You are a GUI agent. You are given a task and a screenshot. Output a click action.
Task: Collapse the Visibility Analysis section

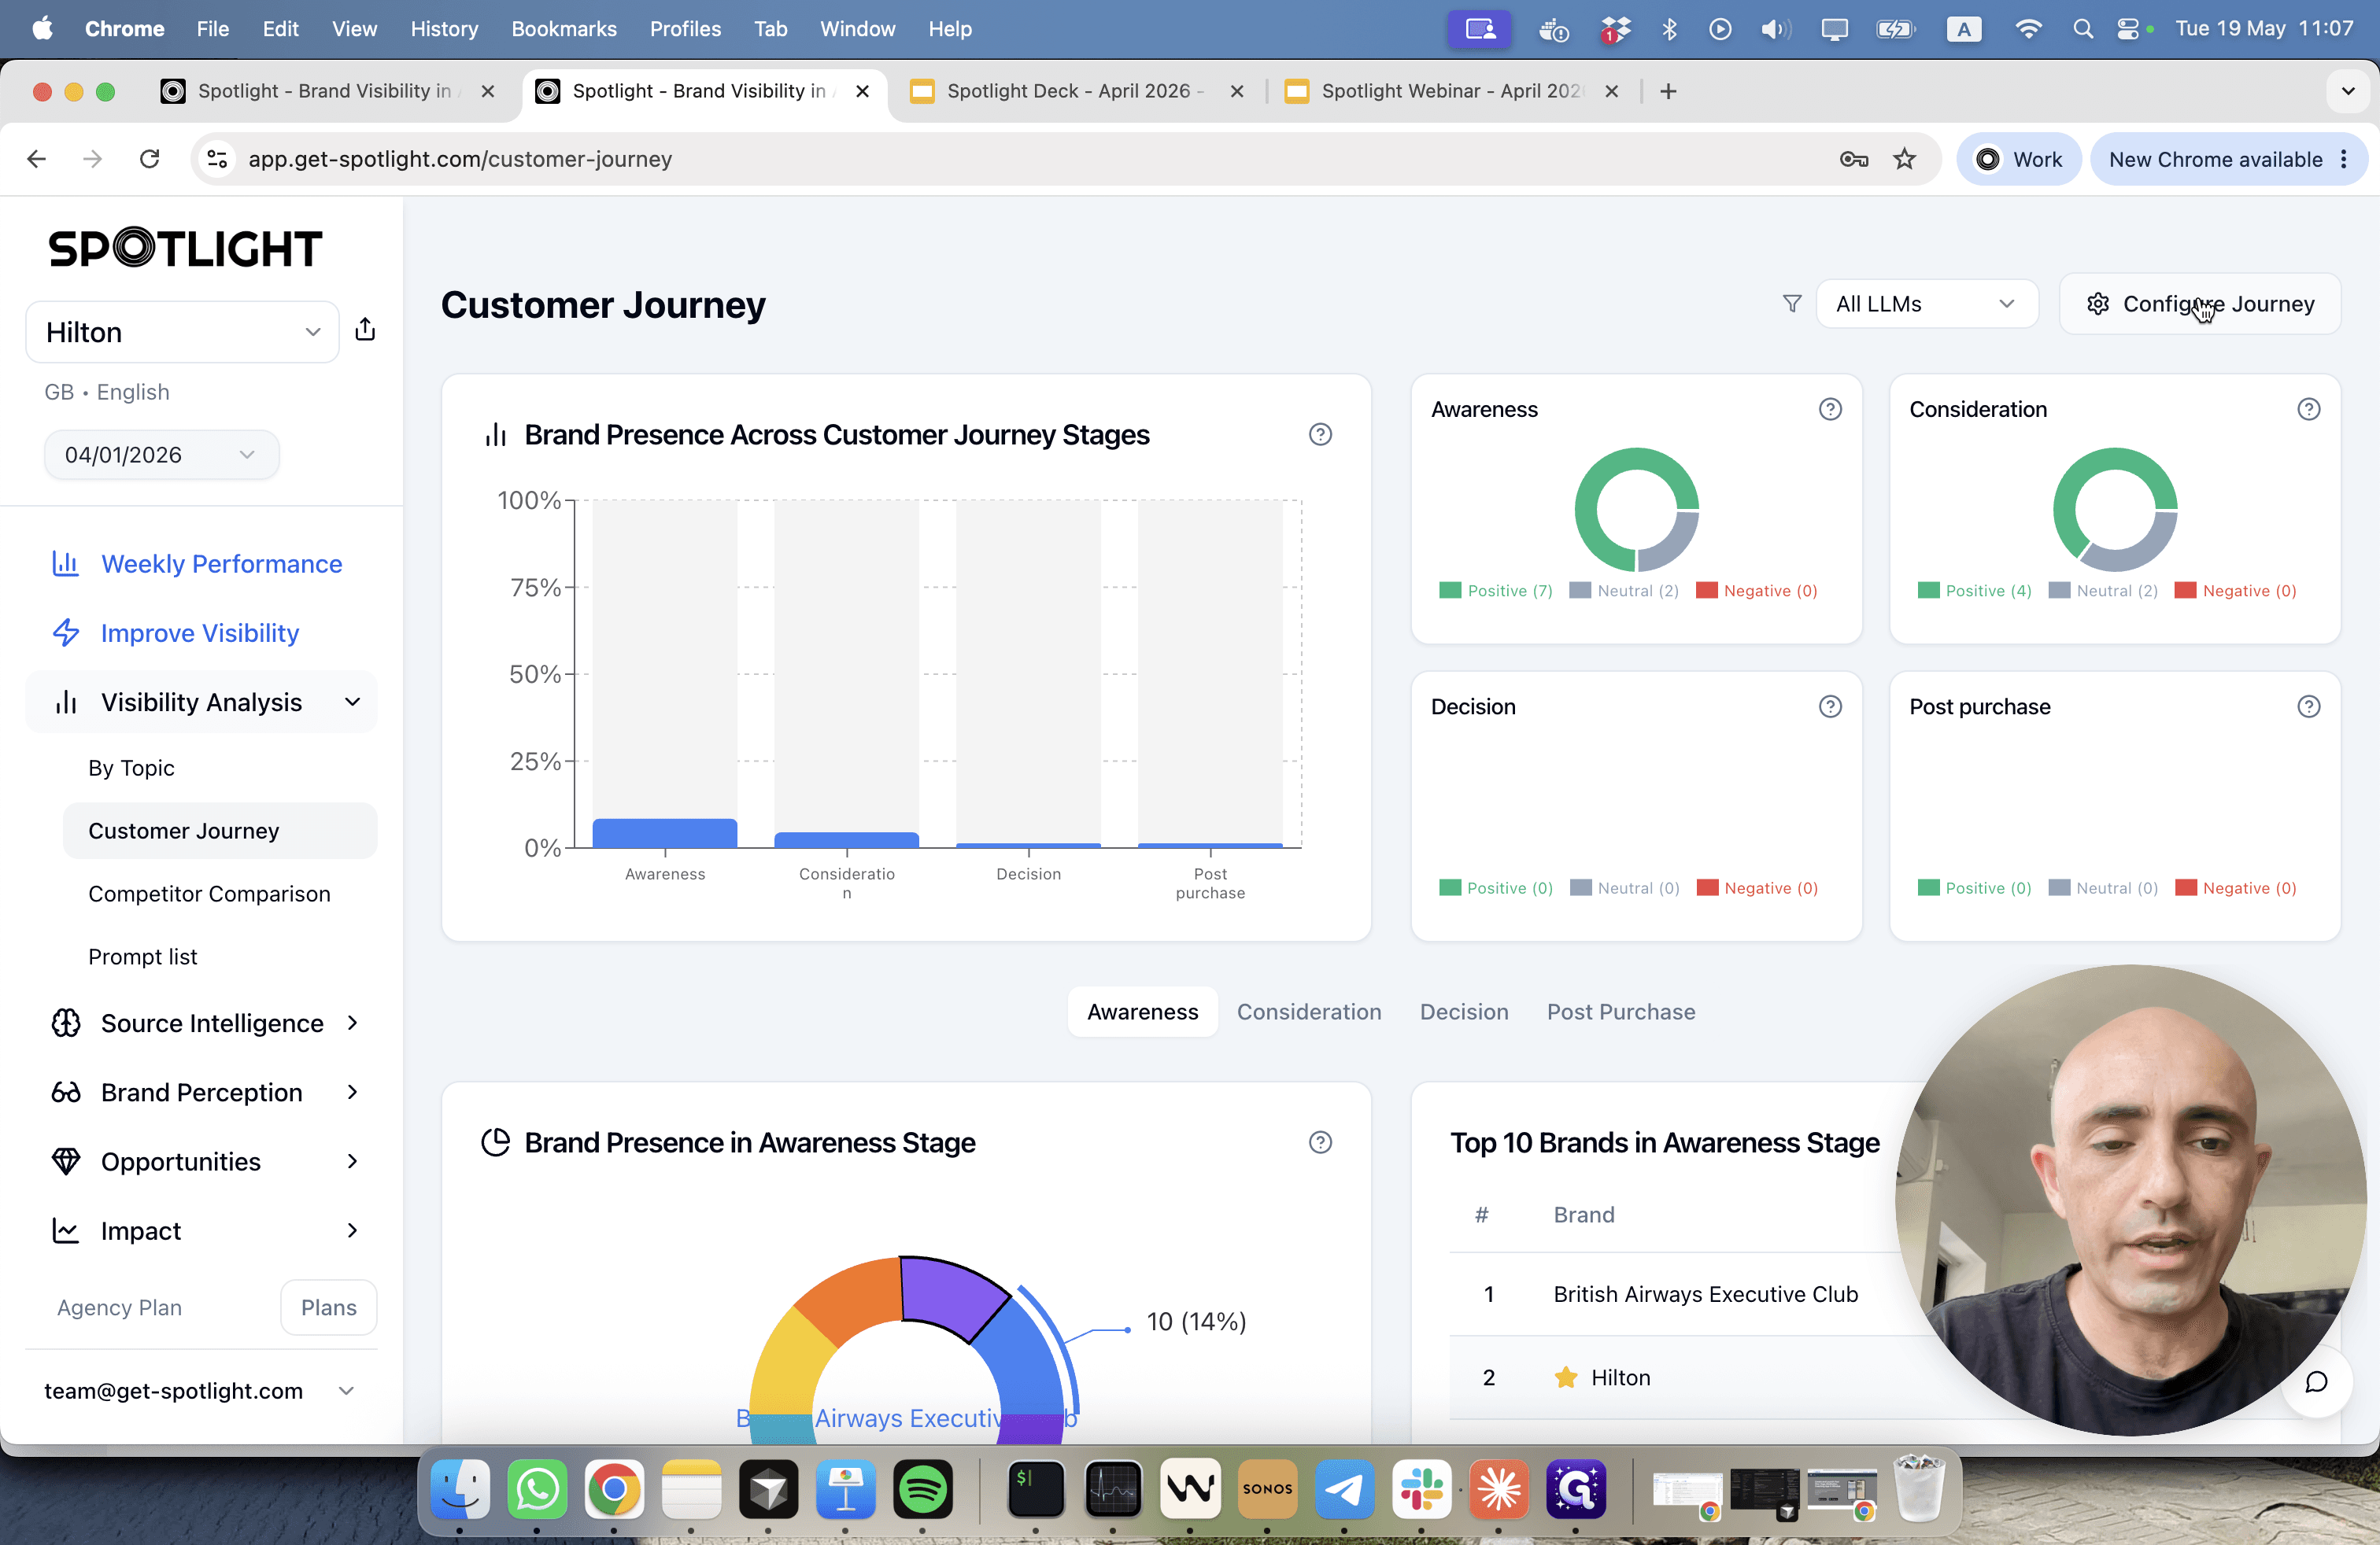202,702
